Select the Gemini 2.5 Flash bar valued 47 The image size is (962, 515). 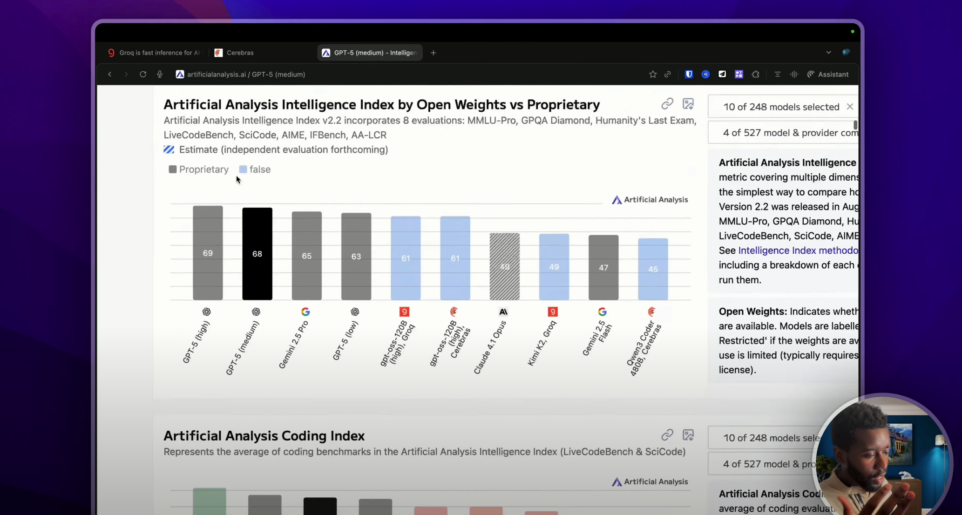[603, 268]
